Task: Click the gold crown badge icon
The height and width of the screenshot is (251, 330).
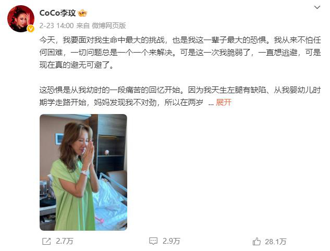Action: [82, 13]
